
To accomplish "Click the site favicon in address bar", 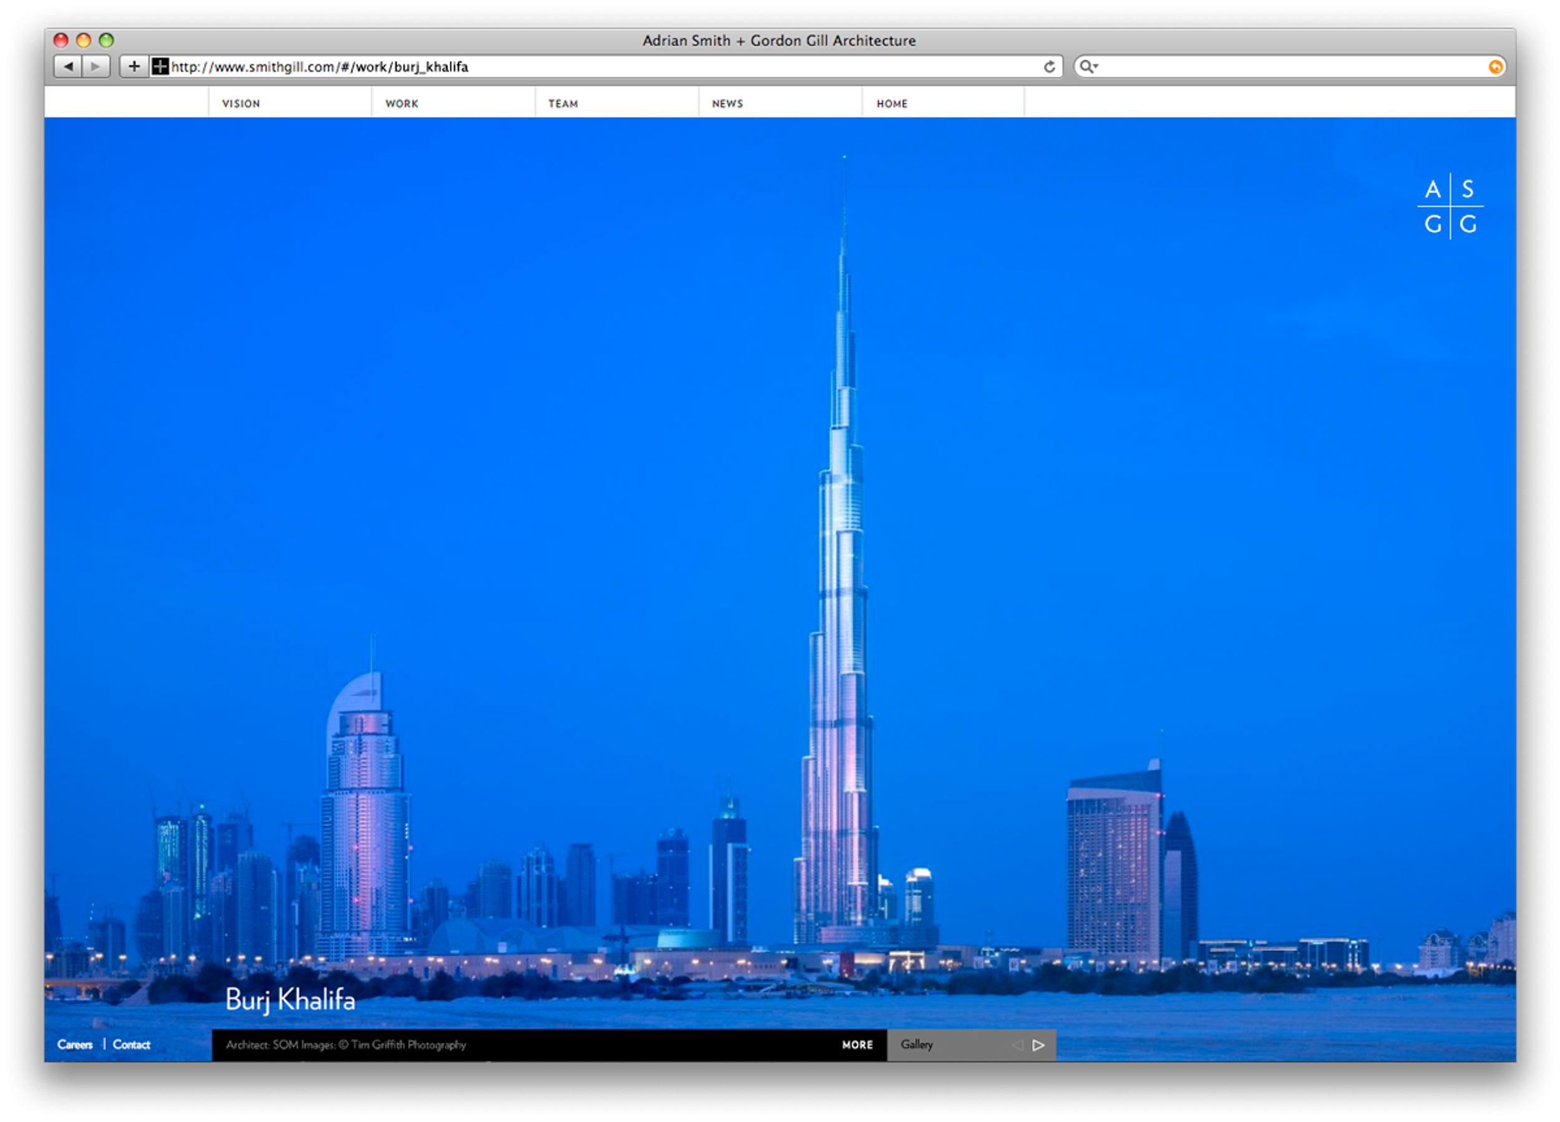I will pyautogui.click(x=160, y=67).
